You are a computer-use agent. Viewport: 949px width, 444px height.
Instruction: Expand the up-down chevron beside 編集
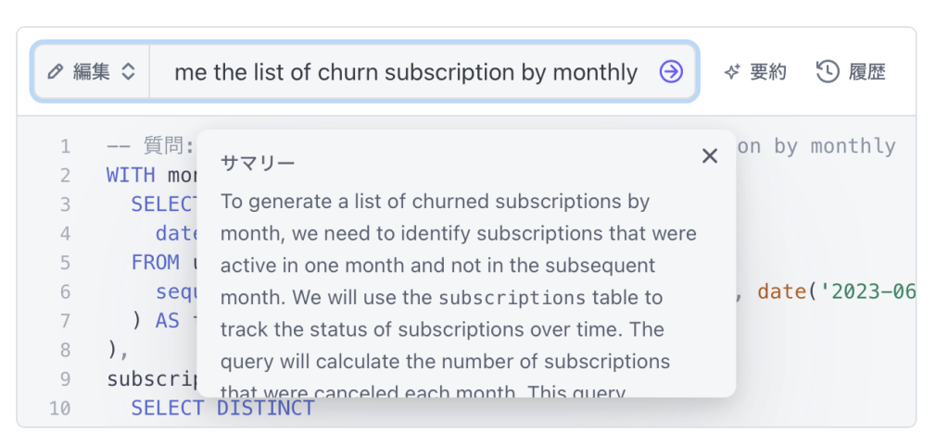point(128,72)
